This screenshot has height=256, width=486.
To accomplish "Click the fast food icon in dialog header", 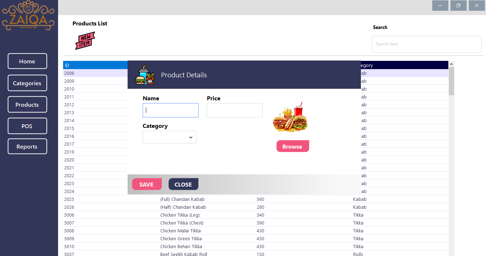I will coord(144,75).
